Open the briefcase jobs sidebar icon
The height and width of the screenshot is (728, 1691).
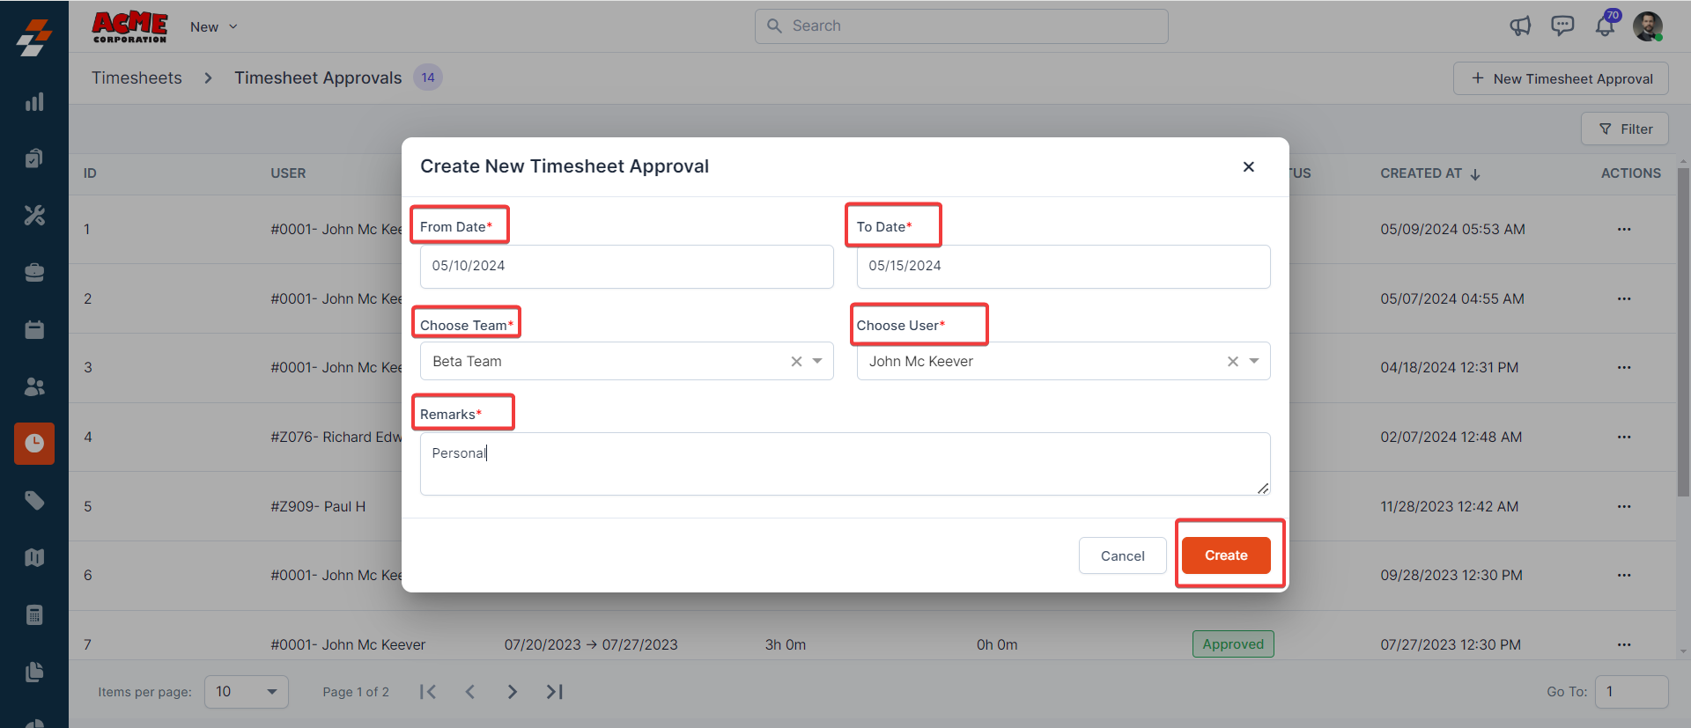point(34,273)
